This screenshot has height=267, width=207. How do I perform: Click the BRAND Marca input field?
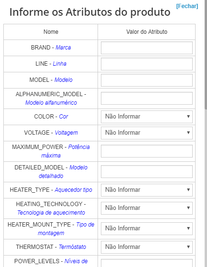(x=147, y=48)
